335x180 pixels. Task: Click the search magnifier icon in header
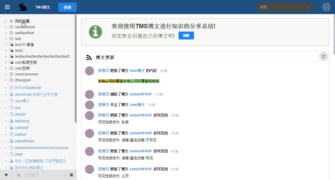(x=309, y=7)
